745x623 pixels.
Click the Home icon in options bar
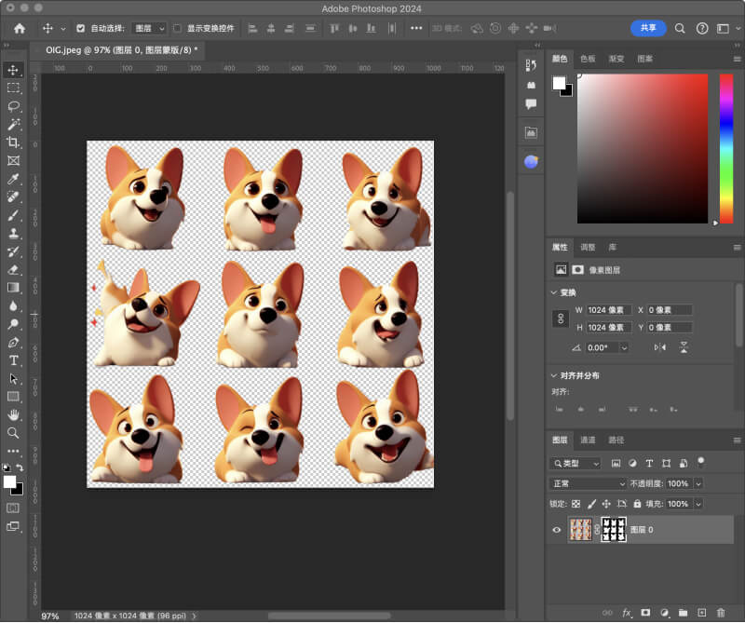(19, 28)
